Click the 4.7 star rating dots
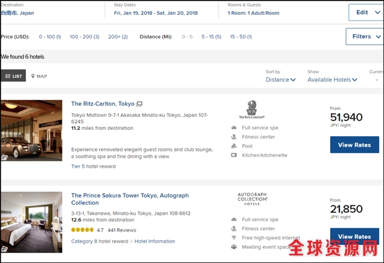Viewport: 384px width, 263px height. pos(82,230)
